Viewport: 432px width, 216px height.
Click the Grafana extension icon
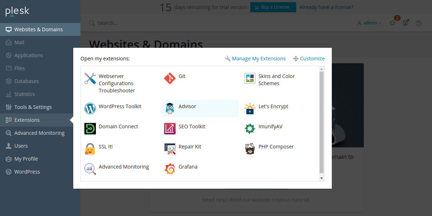pos(170,169)
